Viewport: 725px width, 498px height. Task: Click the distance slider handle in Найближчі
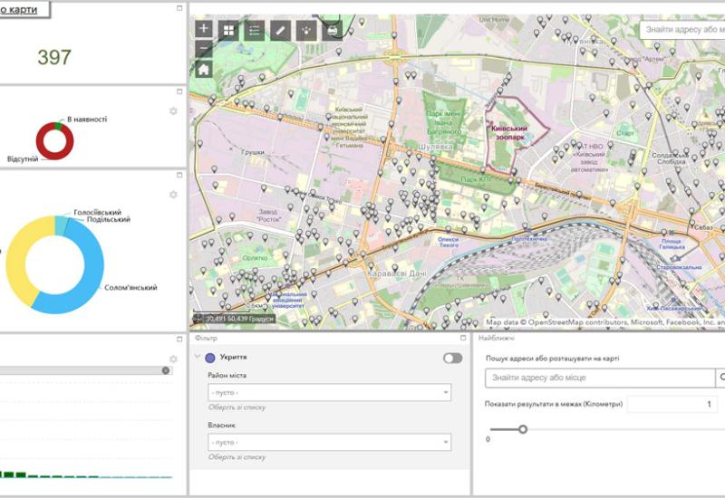(523, 429)
